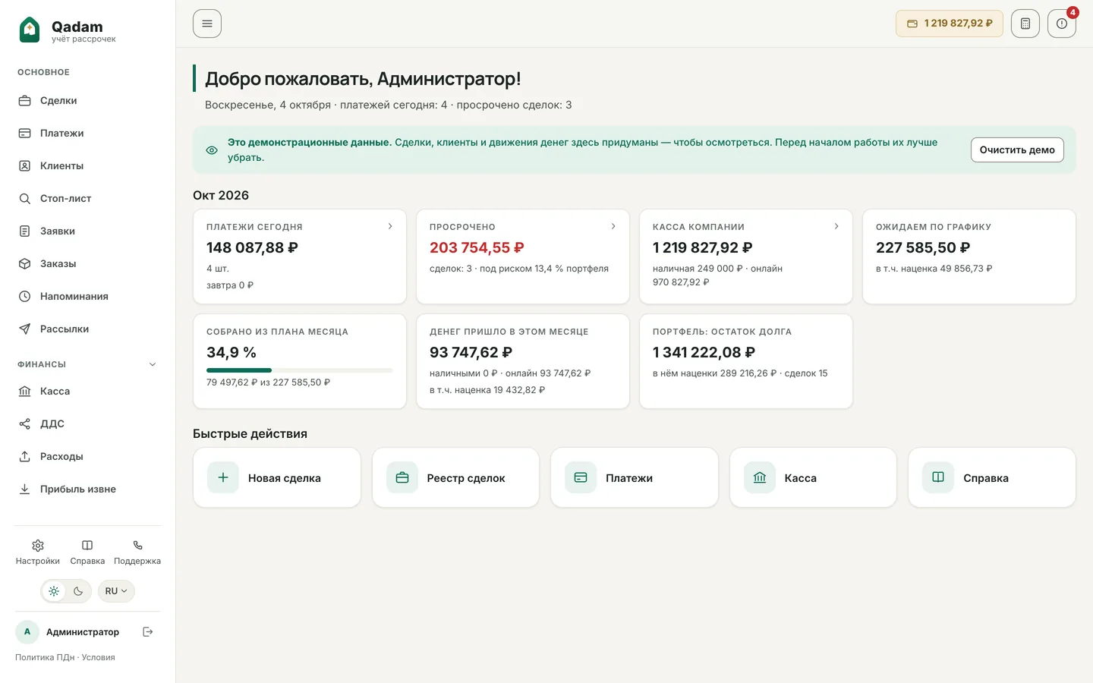Switch to light theme sun toggle
This screenshot has width=1093, height=683.
pyautogui.click(x=54, y=591)
